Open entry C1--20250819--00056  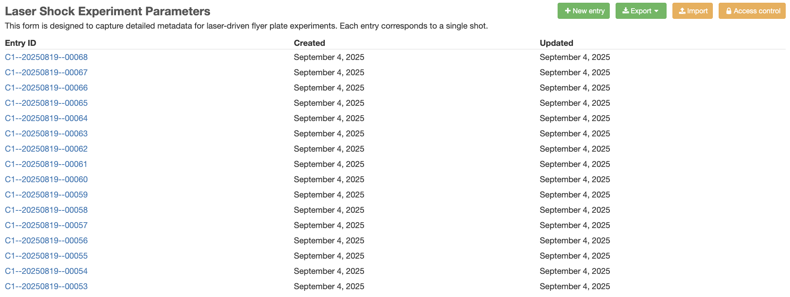coord(46,241)
